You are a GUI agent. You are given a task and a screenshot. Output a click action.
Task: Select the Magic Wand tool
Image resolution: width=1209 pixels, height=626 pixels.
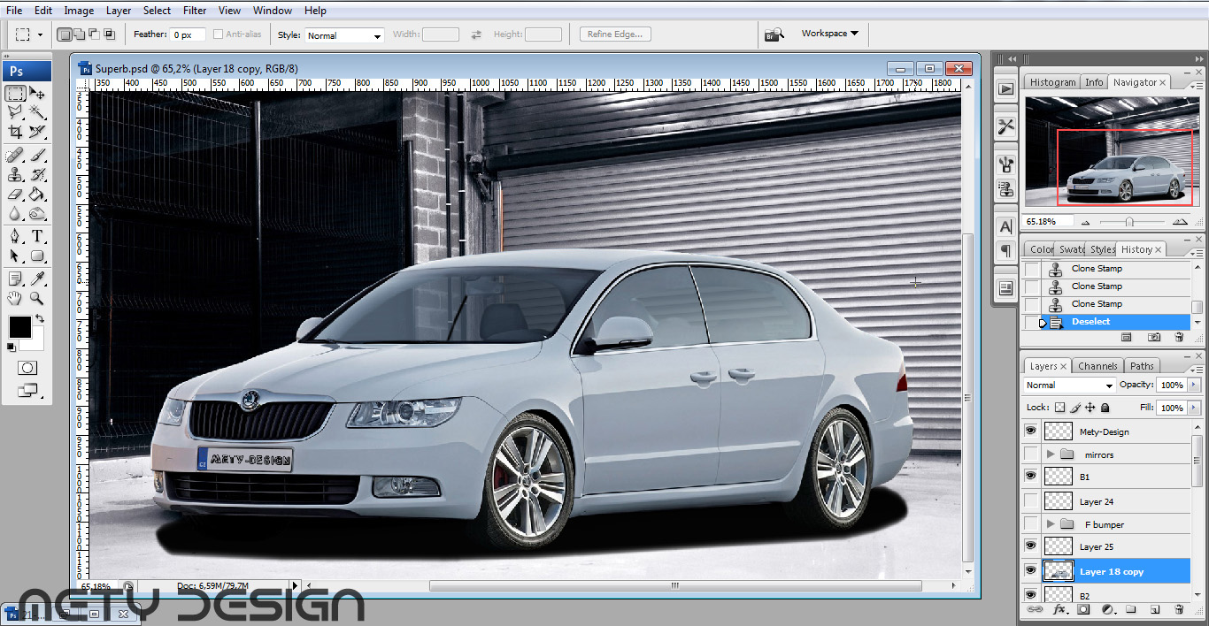tap(37, 112)
